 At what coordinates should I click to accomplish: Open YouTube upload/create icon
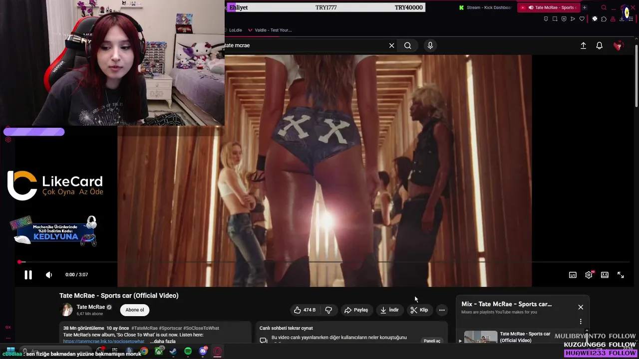pyautogui.click(x=583, y=45)
